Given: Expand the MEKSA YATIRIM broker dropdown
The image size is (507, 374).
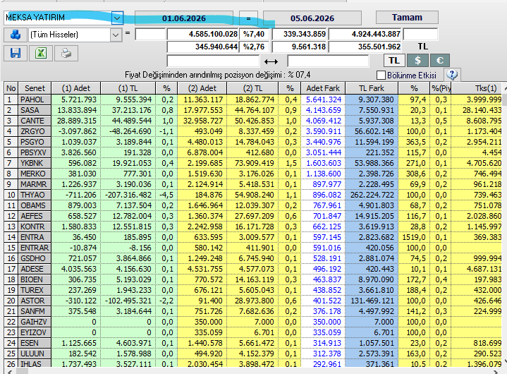Looking at the screenshot, I should pos(117,18).
